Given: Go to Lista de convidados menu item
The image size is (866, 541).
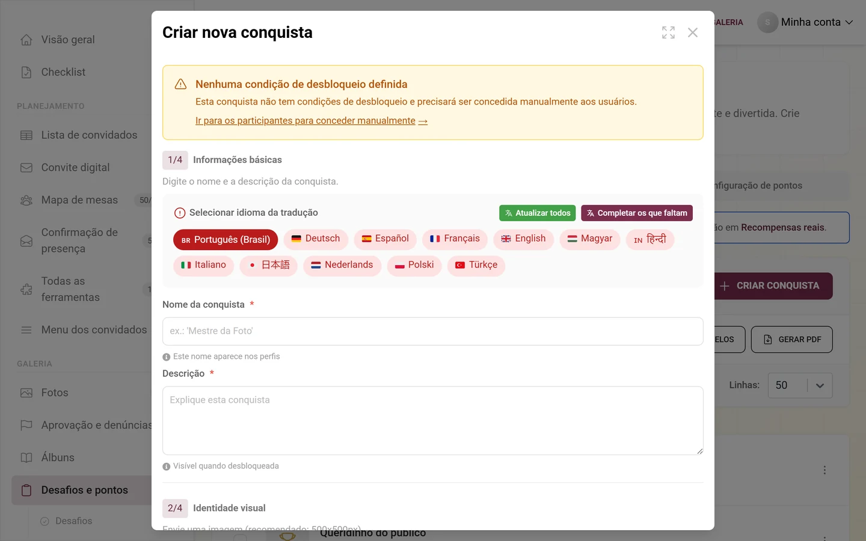Looking at the screenshot, I should (89, 135).
